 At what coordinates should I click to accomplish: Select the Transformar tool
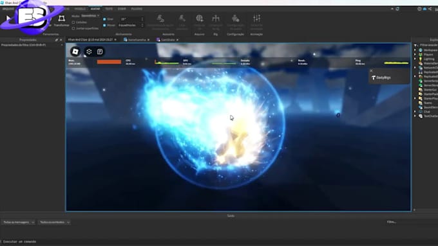(x=61, y=21)
